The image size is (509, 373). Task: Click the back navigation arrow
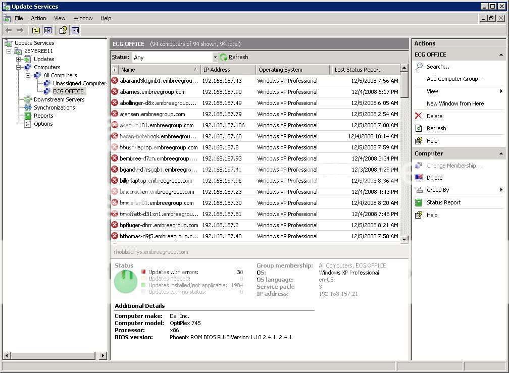tap(8, 30)
